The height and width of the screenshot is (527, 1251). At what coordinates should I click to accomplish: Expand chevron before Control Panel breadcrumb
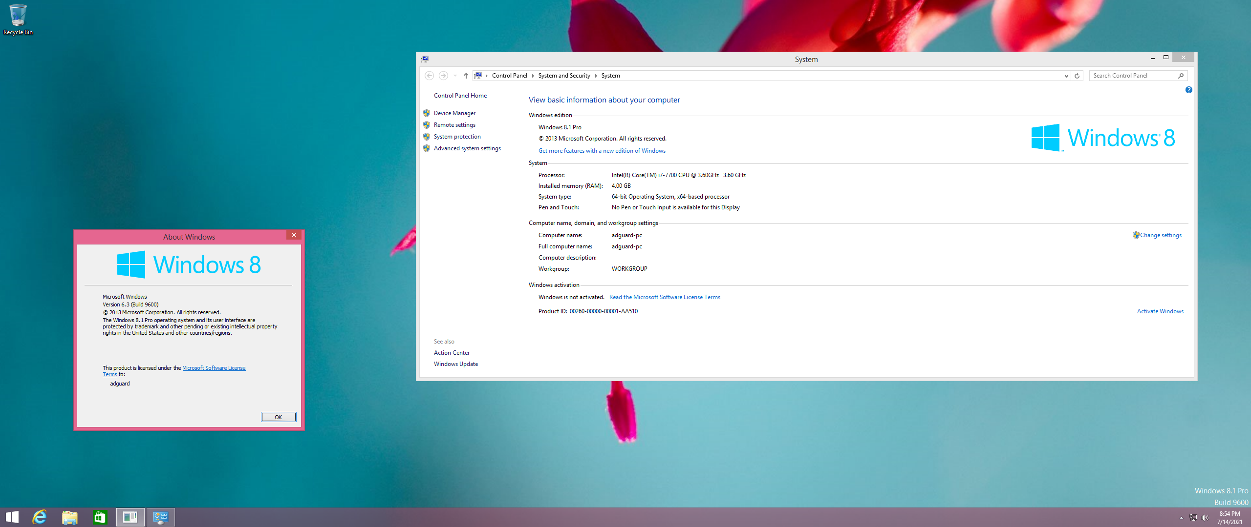click(487, 76)
